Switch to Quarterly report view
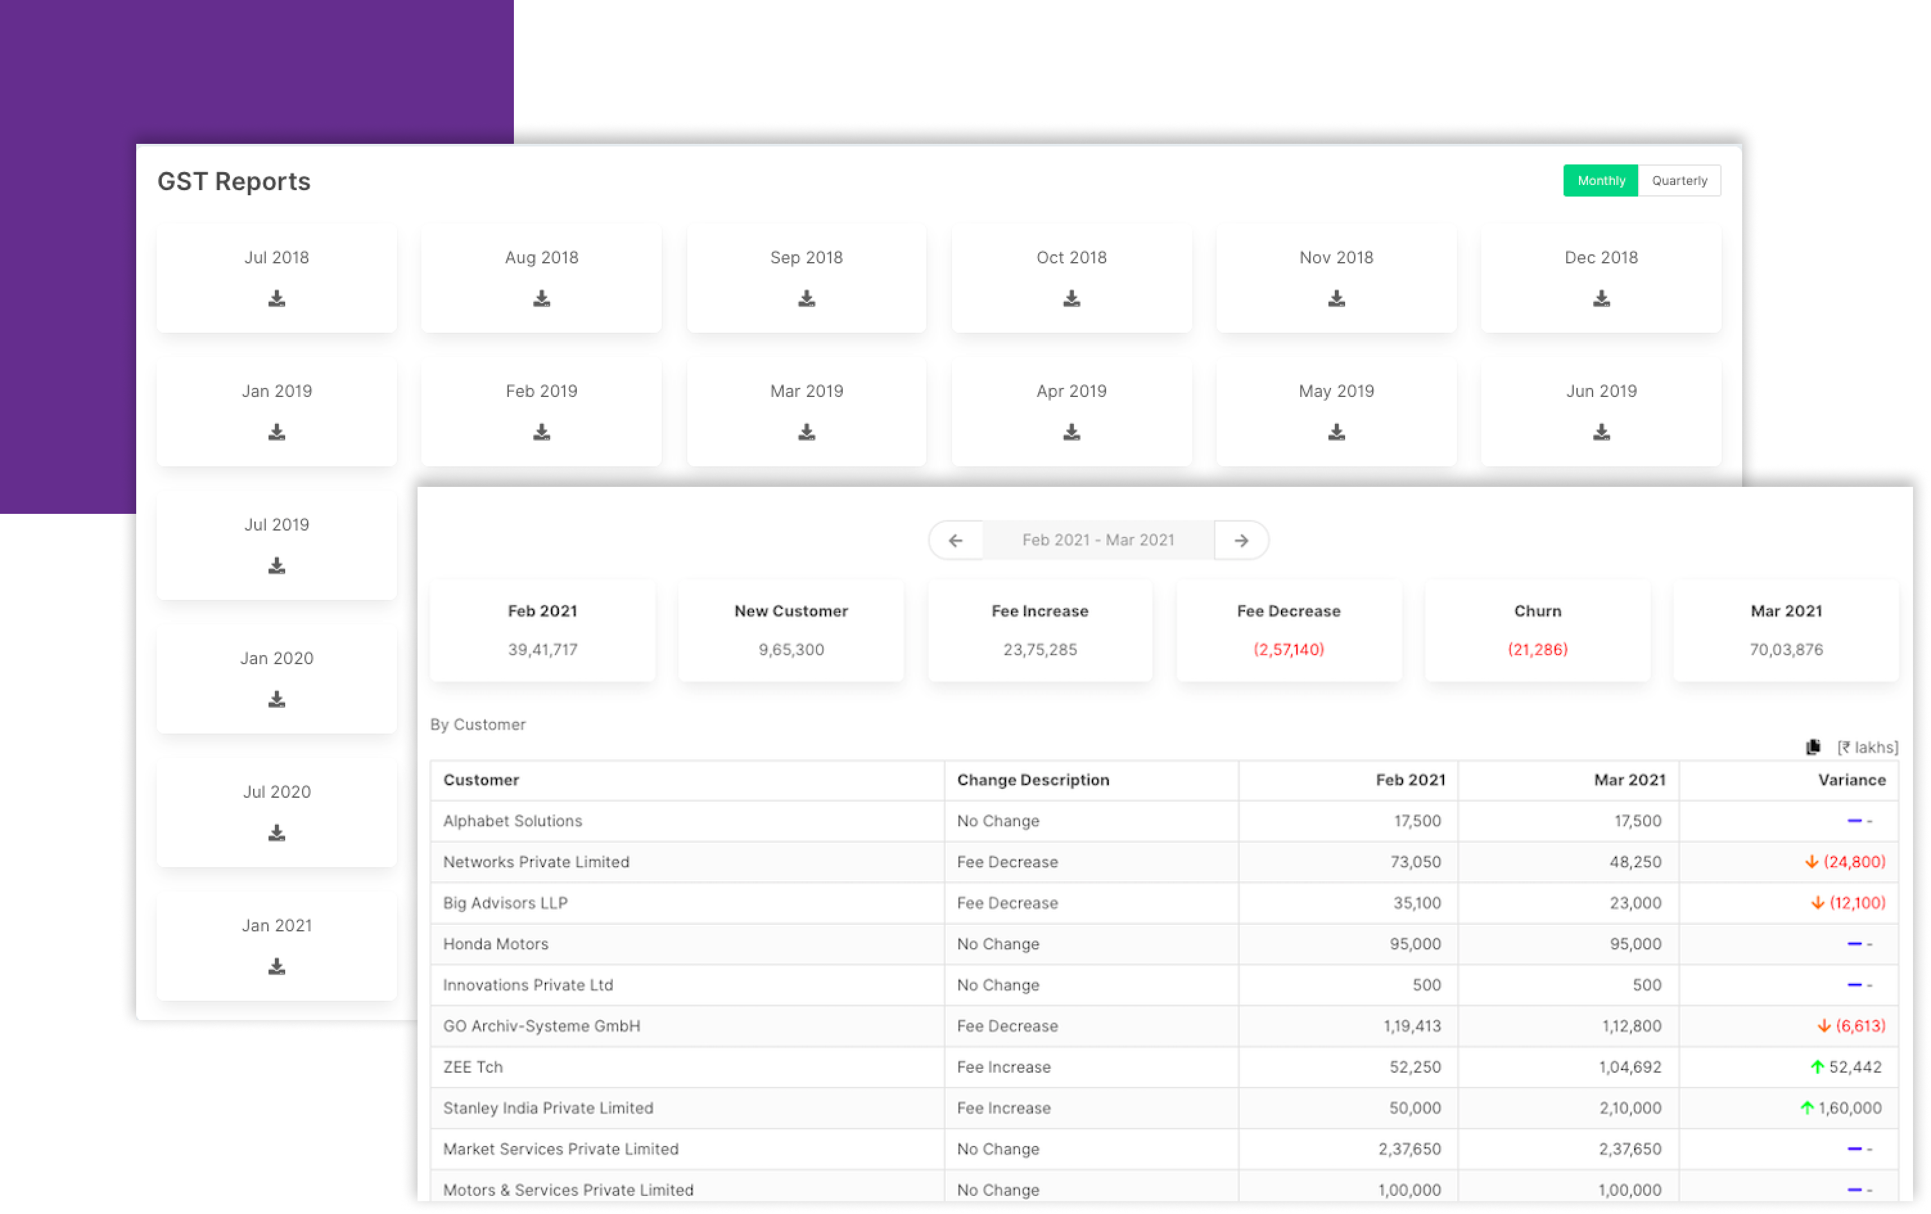The image size is (1931, 1214). [1679, 180]
